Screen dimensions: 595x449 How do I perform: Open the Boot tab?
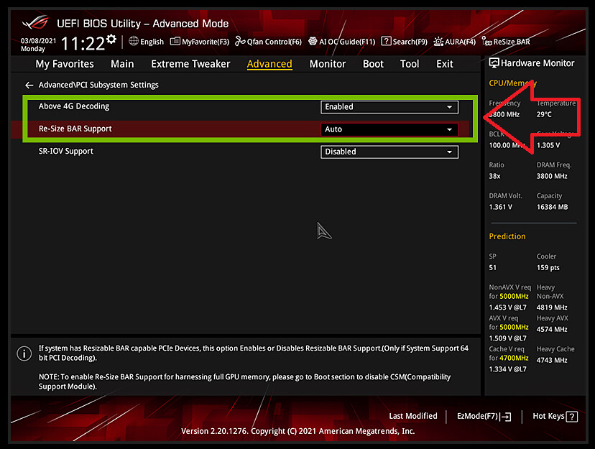click(x=373, y=64)
